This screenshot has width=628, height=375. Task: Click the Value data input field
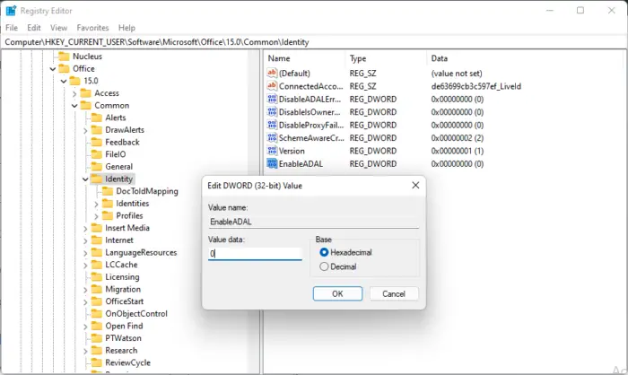point(255,253)
